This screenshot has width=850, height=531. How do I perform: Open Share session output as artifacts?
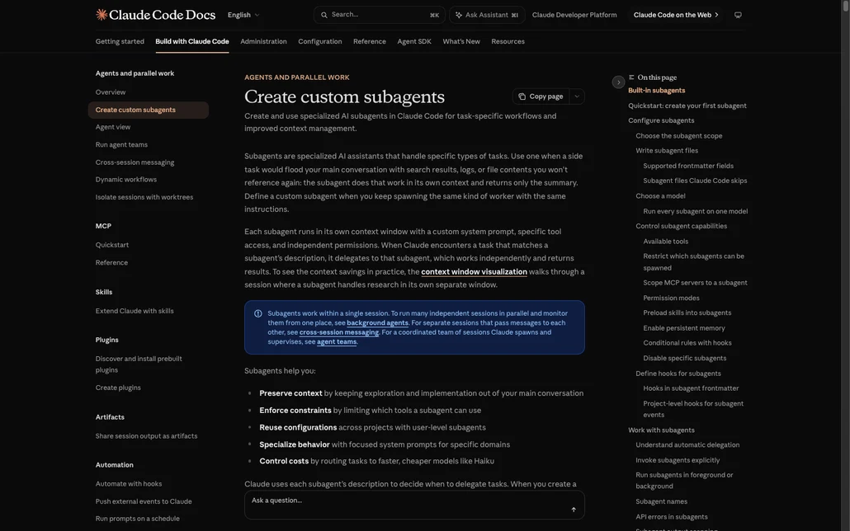(x=146, y=436)
